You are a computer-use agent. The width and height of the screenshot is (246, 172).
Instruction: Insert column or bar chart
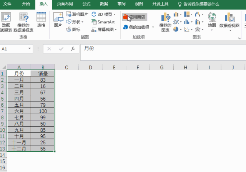(x=178, y=14)
